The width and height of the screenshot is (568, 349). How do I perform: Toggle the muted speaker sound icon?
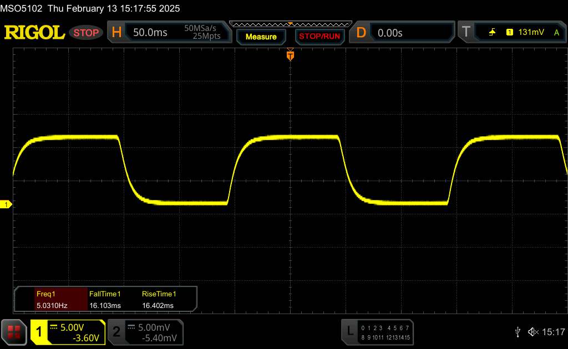click(533, 332)
